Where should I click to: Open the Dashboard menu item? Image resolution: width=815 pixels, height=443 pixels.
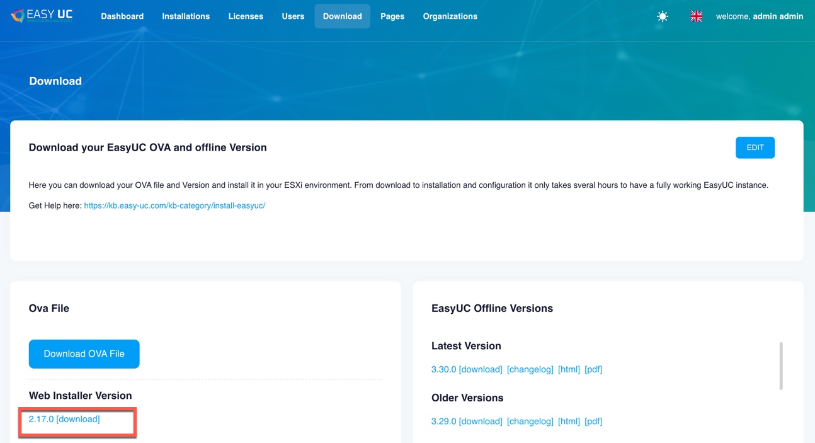tap(122, 16)
